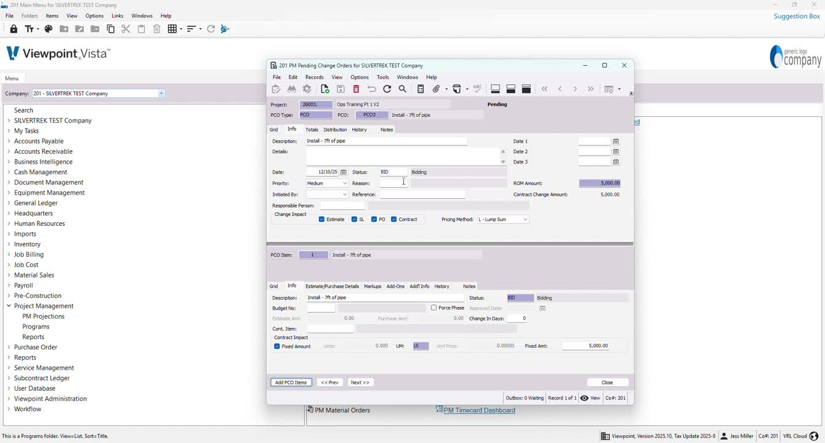825x443 pixels.
Task: Select the split layout icon
Action: point(510,89)
